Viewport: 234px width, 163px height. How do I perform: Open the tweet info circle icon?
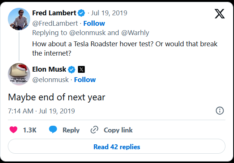220,111
